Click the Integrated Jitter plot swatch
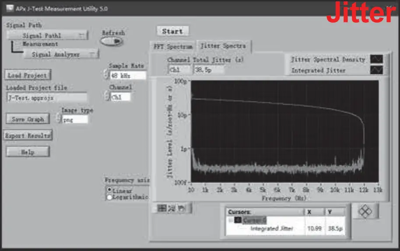 376,70
